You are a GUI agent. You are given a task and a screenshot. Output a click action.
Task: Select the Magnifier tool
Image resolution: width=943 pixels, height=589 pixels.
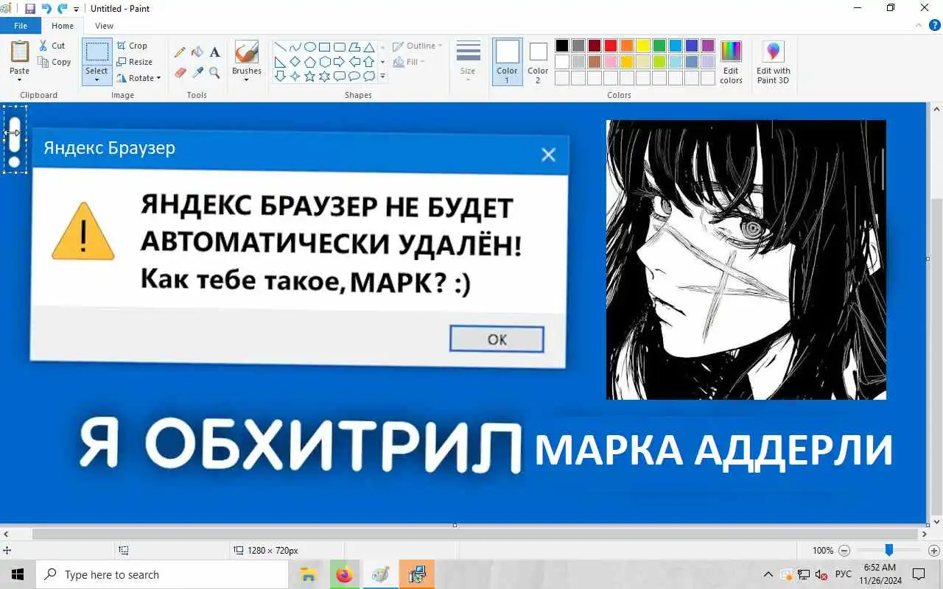point(214,72)
